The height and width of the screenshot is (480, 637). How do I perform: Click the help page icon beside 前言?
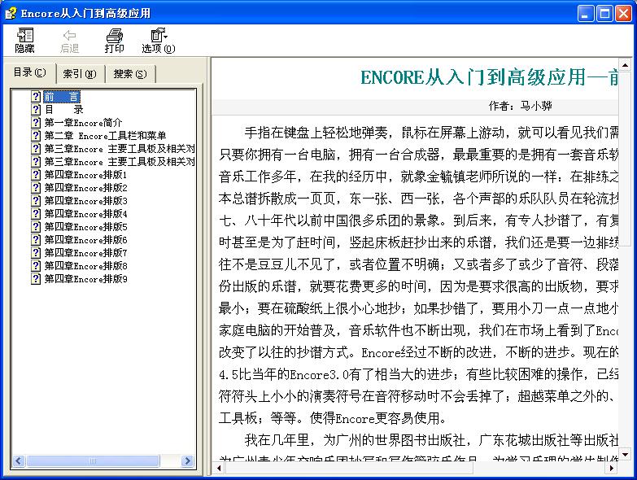pos(36,97)
